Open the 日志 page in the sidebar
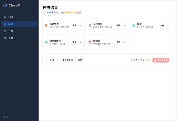Viewport: 177px width, 121px height. coord(19,31)
